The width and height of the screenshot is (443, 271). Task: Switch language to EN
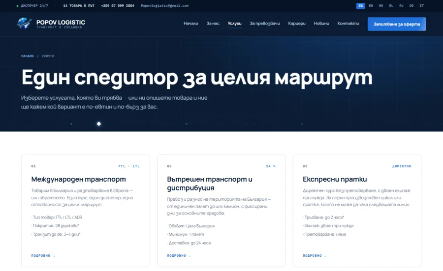pyautogui.click(x=371, y=5)
